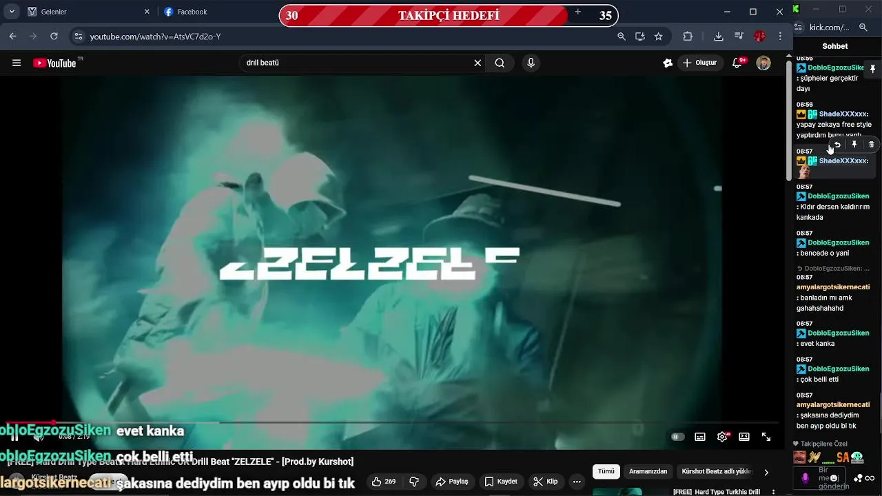Open browser zoom magnifier in address bar
Viewport: 882px width, 496px height.
coord(622,36)
